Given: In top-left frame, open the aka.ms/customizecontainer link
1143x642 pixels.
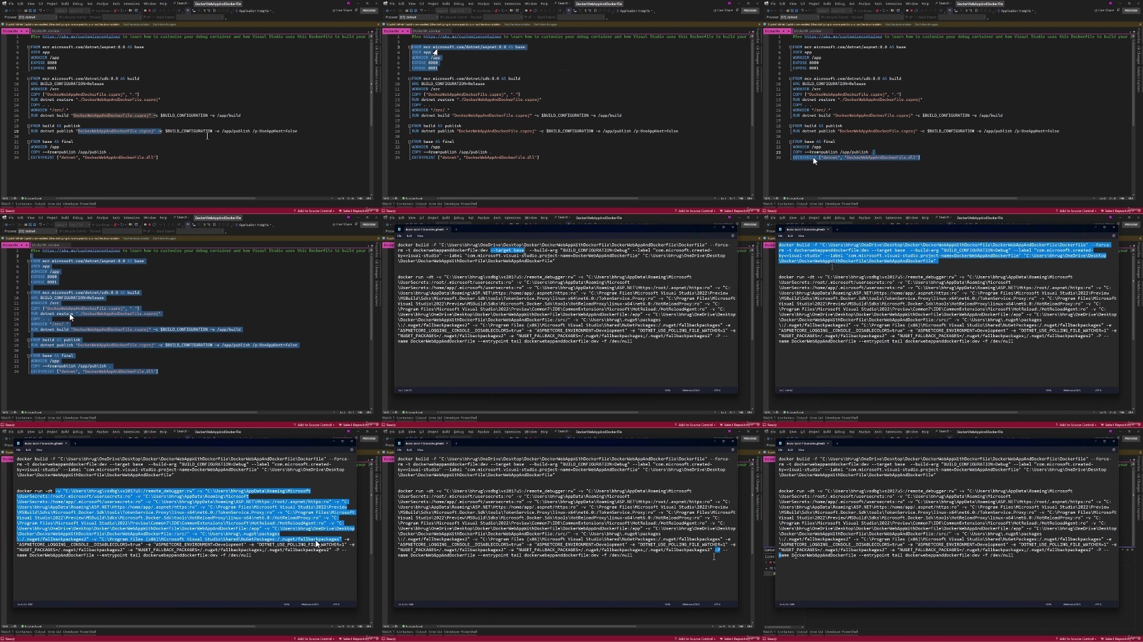Looking at the screenshot, I should (x=81, y=36).
